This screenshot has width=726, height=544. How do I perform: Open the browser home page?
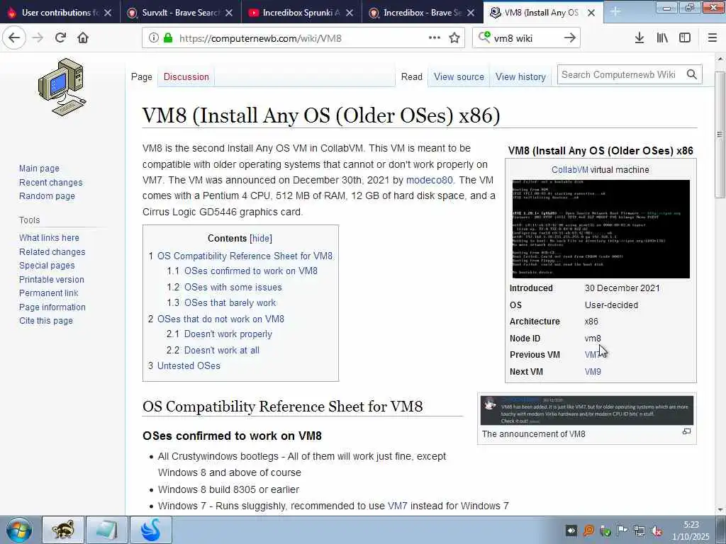pyautogui.click(x=83, y=38)
